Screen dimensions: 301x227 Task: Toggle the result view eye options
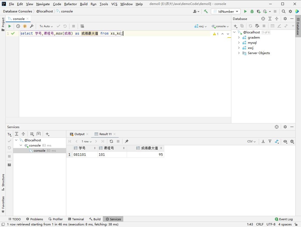pos(285,141)
